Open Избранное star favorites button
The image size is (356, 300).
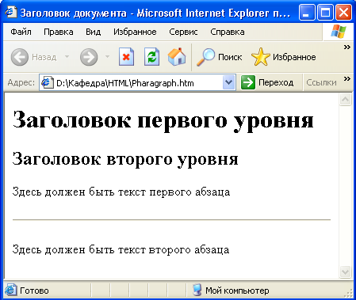[x=283, y=57]
